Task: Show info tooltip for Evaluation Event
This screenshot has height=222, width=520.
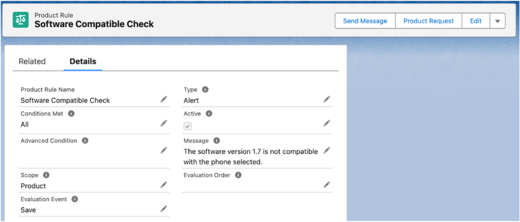Action: [x=75, y=199]
